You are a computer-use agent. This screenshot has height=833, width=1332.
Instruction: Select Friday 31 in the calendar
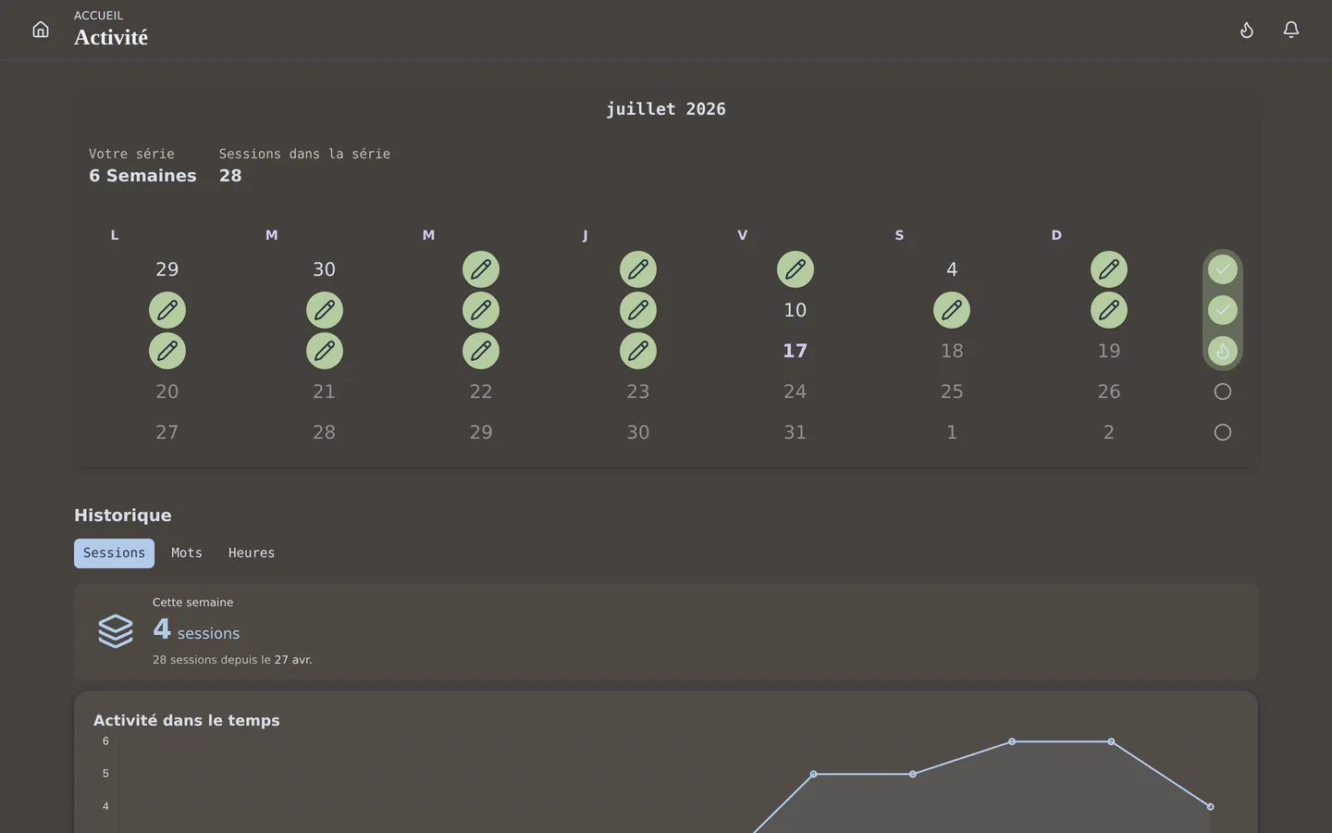click(795, 432)
